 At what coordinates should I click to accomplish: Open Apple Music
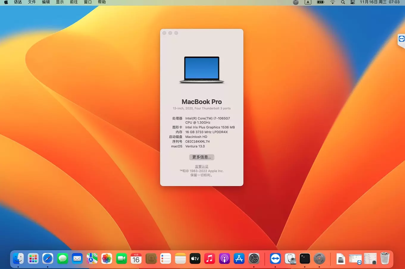click(x=209, y=258)
